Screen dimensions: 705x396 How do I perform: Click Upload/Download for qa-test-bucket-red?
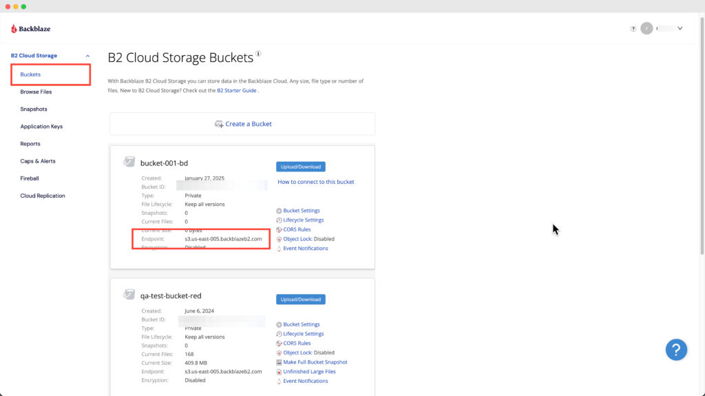[x=301, y=300]
